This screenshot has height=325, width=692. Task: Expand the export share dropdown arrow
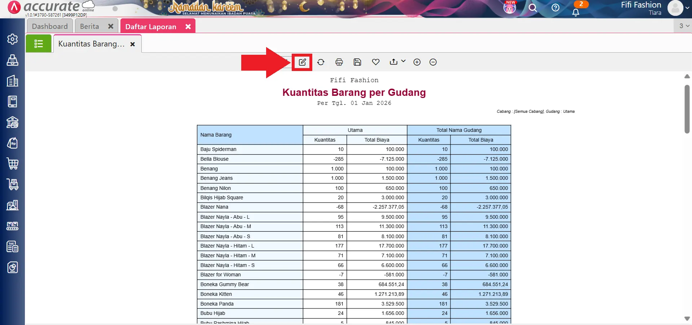(x=403, y=61)
